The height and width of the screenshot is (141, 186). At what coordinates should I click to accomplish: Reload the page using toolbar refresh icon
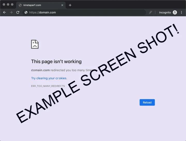click(x=18, y=12)
